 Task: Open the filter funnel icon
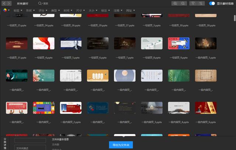193,3
